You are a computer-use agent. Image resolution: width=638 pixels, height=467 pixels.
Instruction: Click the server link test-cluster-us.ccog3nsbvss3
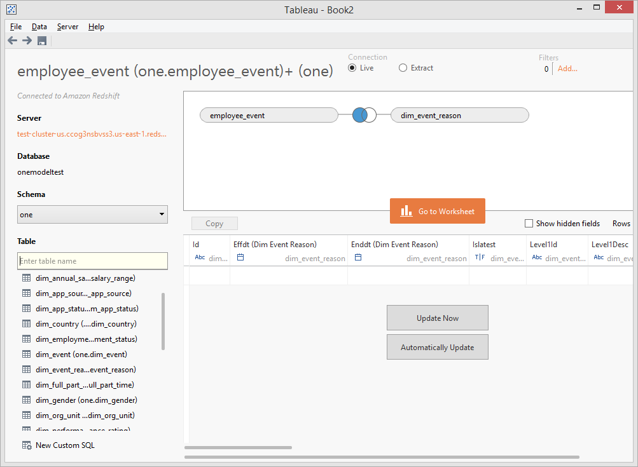(92, 134)
